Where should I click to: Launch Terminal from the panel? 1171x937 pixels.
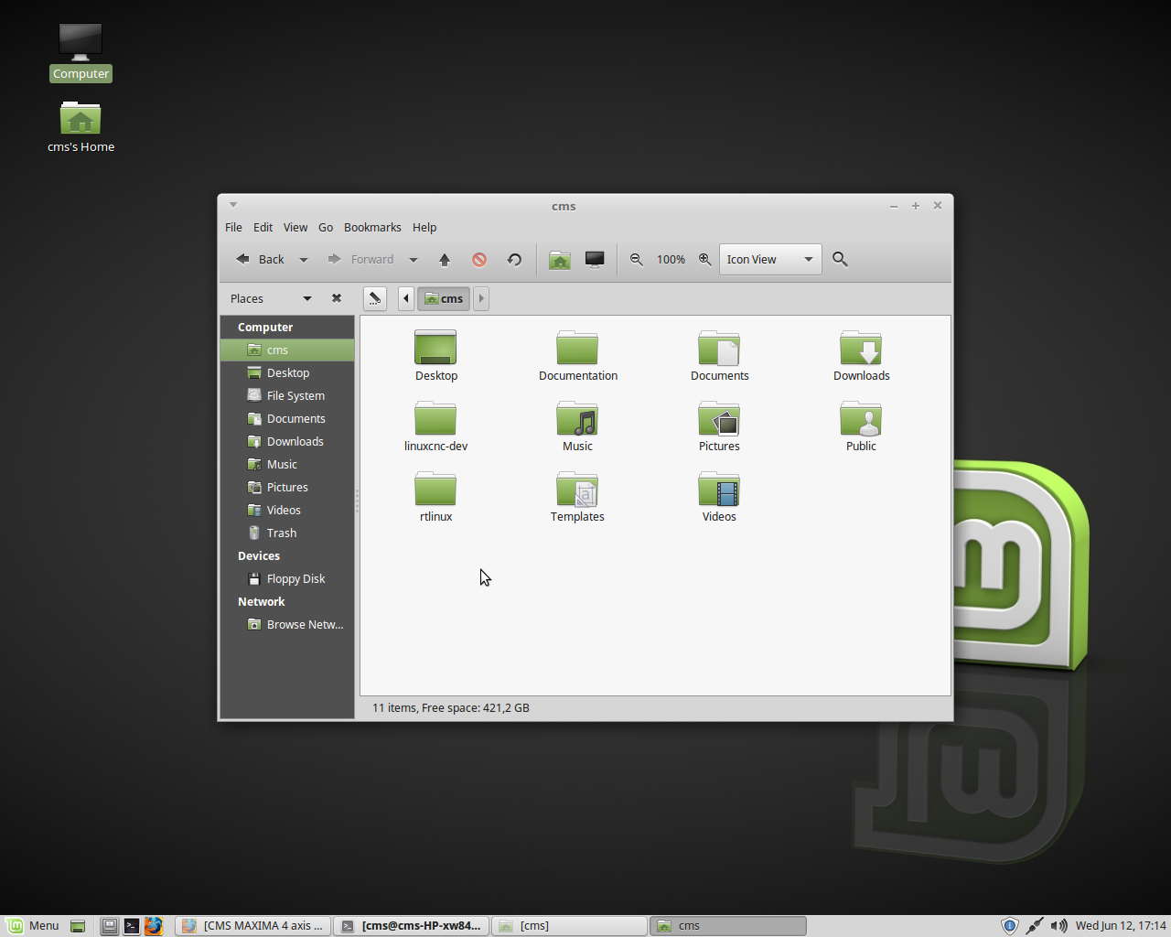click(x=132, y=926)
